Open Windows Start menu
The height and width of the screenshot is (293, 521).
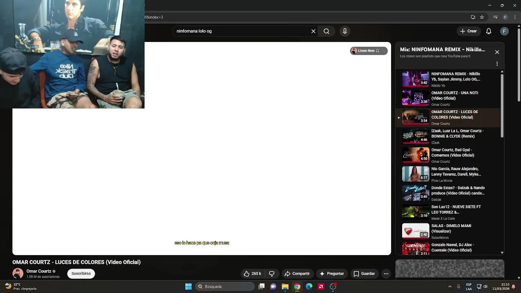188,286
